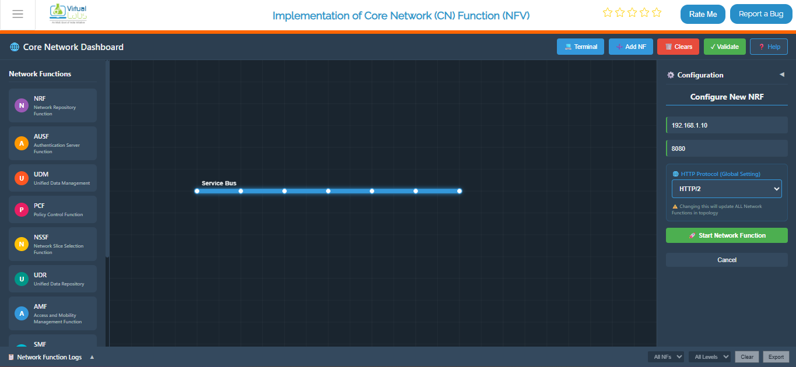Click the UDM circle icon

pos(22,178)
